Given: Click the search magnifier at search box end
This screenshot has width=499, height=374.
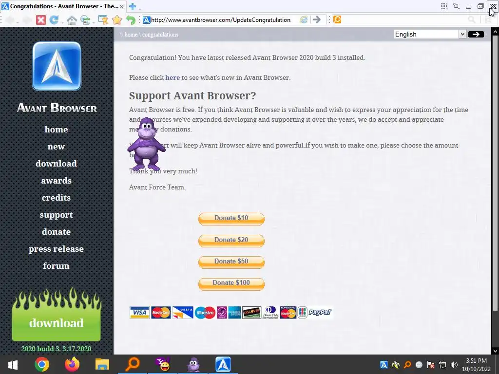Looking at the screenshot, I should pyautogui.click(x=472, y=19).
